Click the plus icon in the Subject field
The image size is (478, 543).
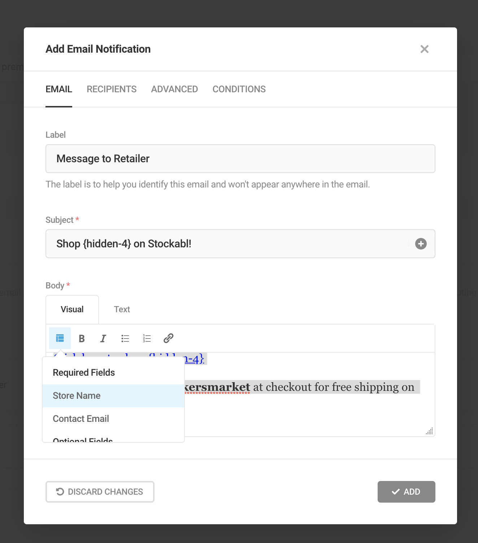click(420, 244)
